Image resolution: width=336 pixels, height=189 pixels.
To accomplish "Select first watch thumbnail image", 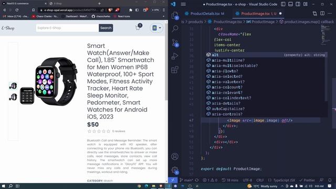I will click(13, 86).
